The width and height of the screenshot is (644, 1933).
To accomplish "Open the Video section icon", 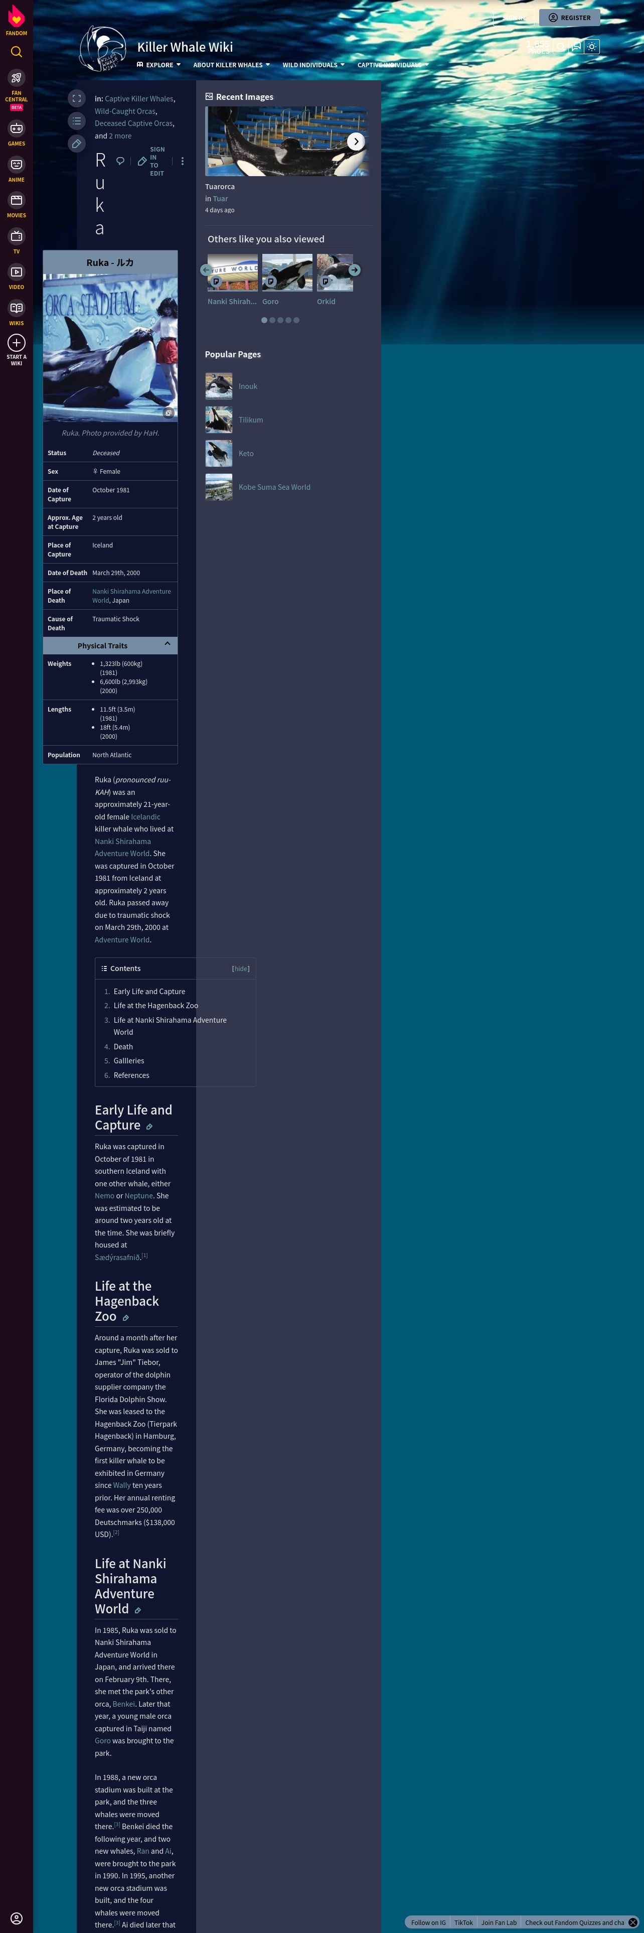I will (17, 271).
